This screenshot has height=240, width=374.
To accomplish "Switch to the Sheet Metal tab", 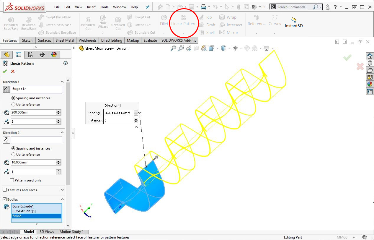I will coord(65,40).
